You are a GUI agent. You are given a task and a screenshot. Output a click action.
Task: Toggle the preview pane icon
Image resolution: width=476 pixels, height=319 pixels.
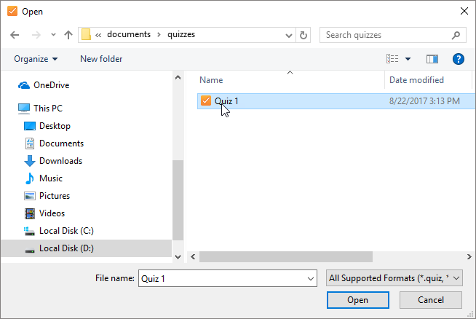click(x=432, y=59)
